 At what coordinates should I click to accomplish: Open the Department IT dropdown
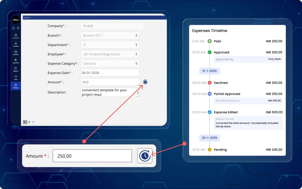coord(110,45)
